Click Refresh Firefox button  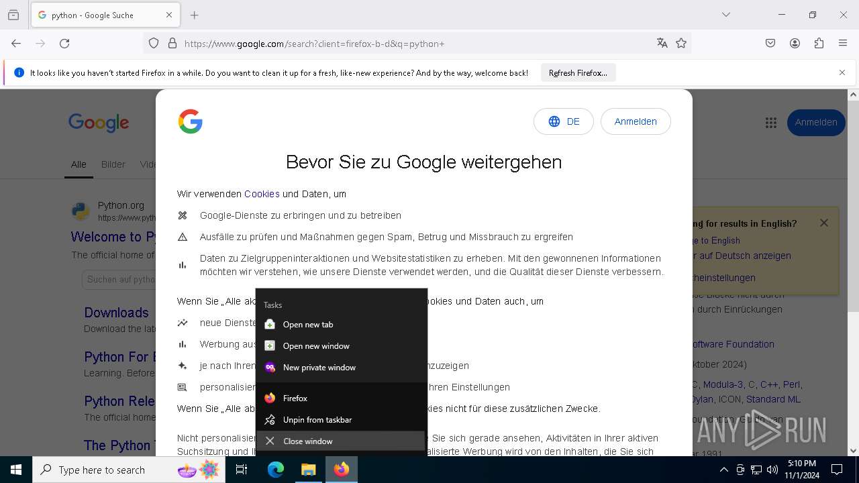pyautogui.click(x=578, y=72)
